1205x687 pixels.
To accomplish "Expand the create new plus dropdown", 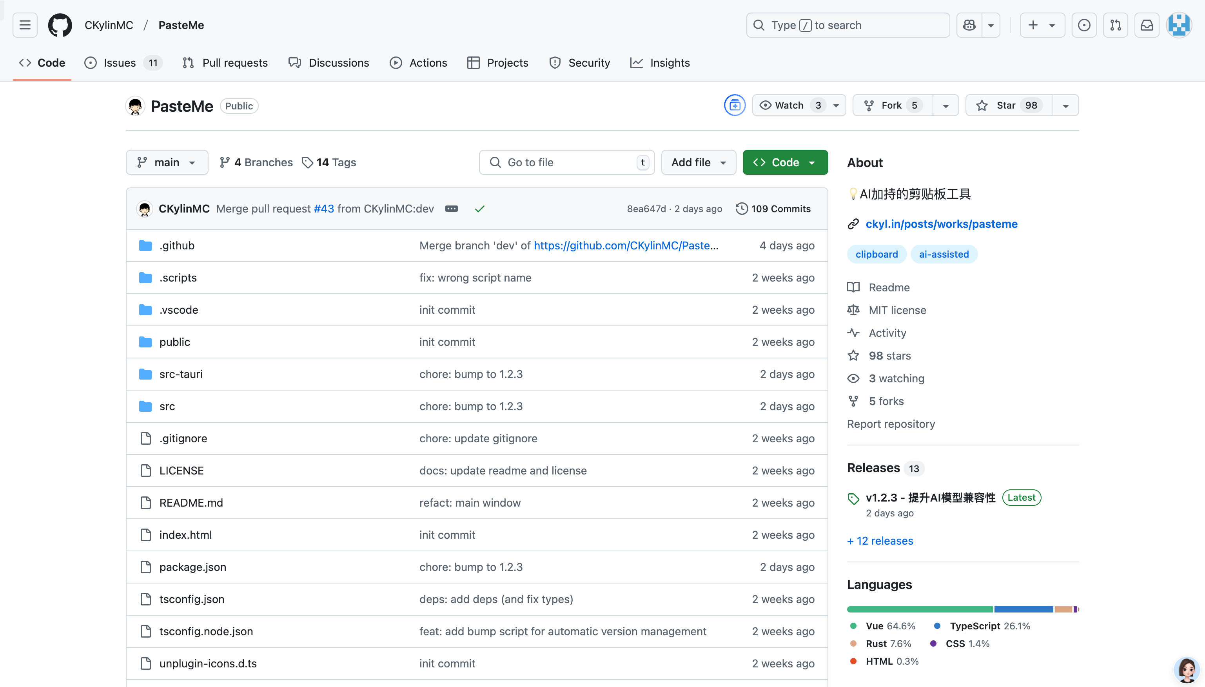I will [x=1042, y=25].
